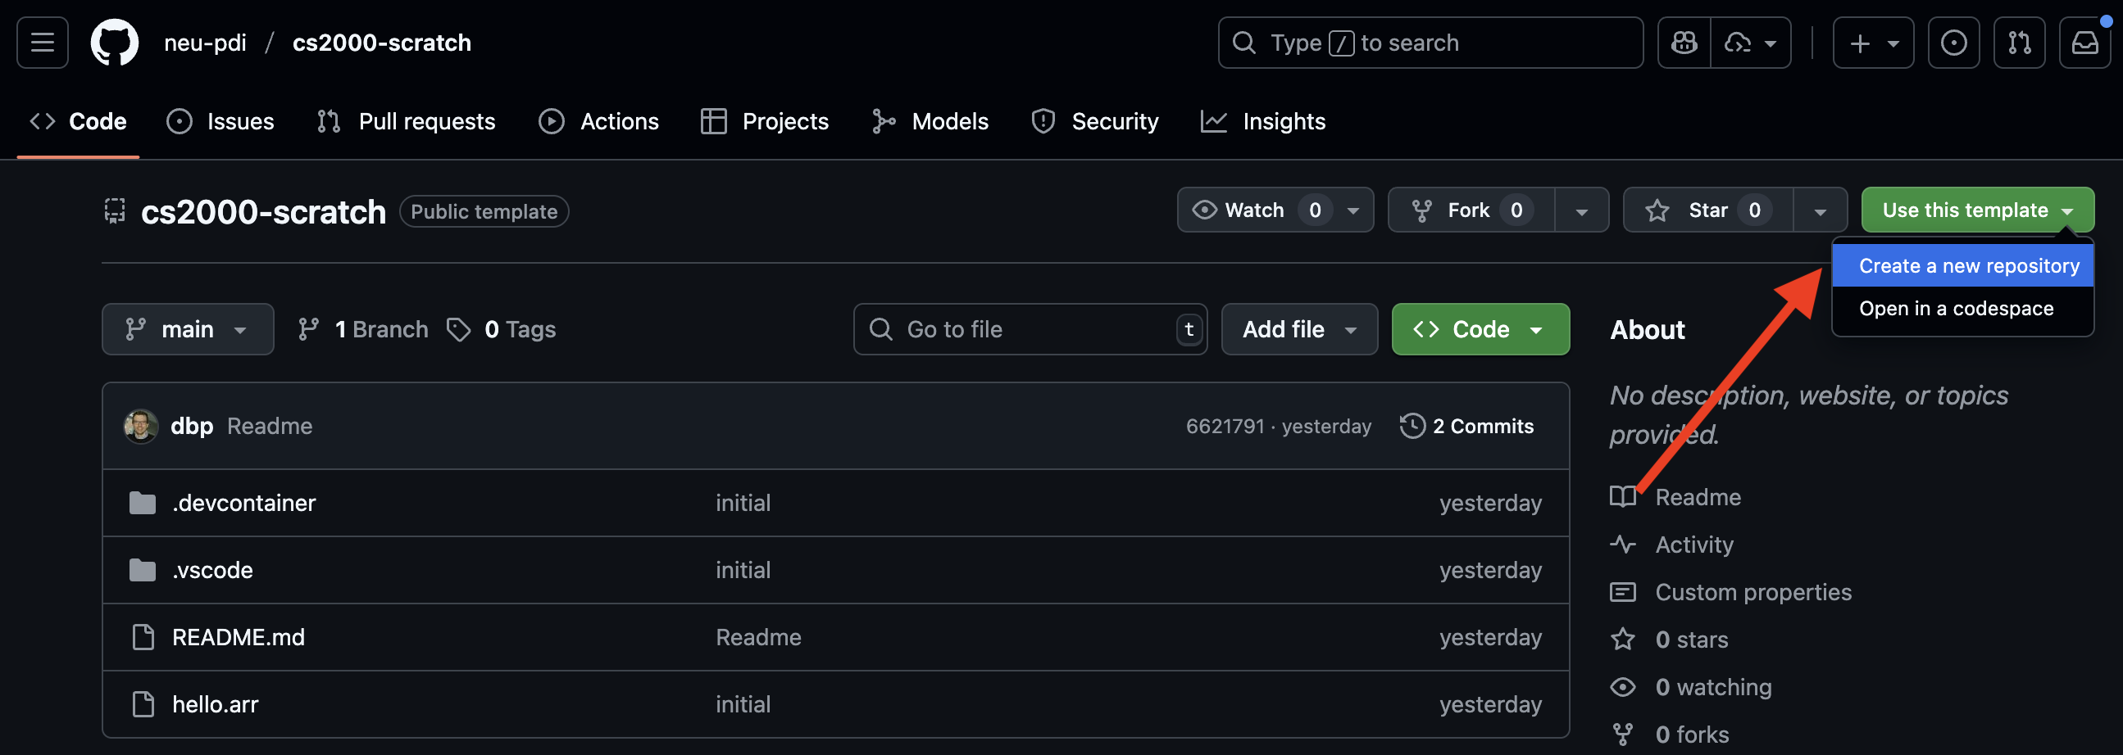
Task: Open Readme commit message in README.md row
Action: click(758, 637)
